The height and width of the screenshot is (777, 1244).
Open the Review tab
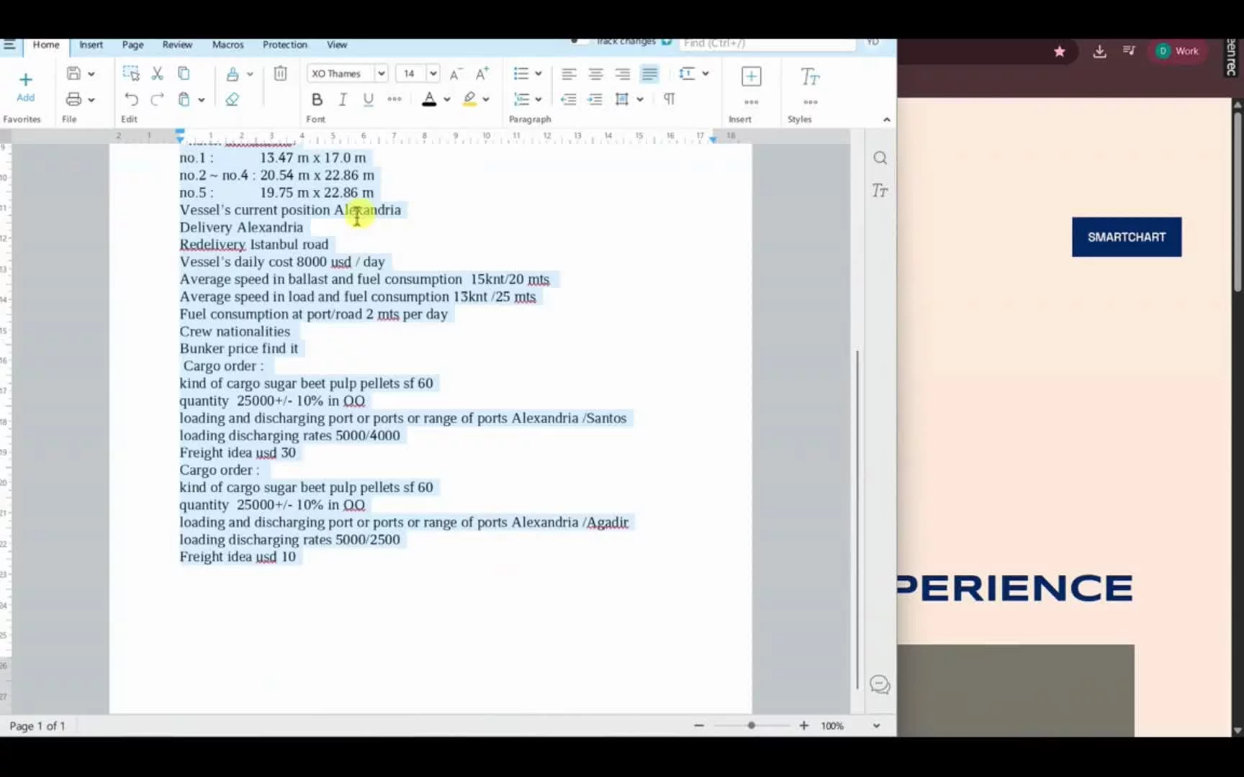click(177, 45)
